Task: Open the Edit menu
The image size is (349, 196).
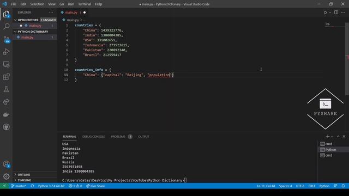Action: [23, 4]
